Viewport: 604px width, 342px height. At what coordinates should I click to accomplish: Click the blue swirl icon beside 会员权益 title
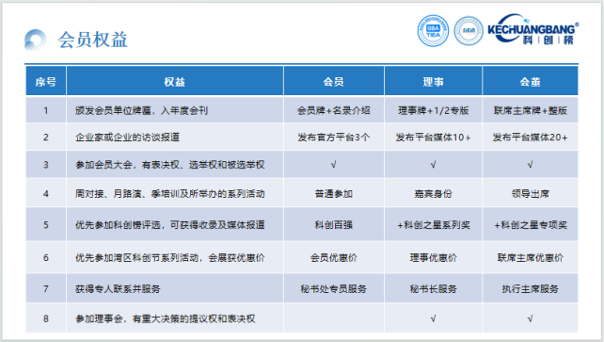point(35,40)
